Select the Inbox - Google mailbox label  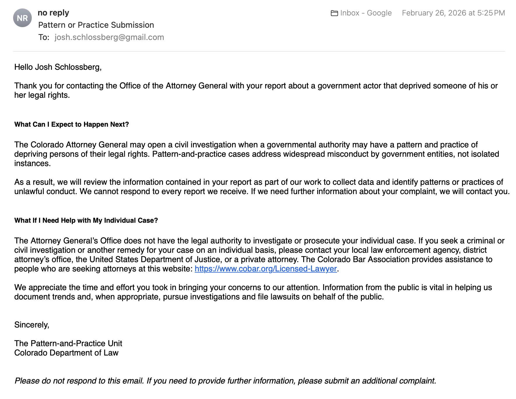coord(366,13)
